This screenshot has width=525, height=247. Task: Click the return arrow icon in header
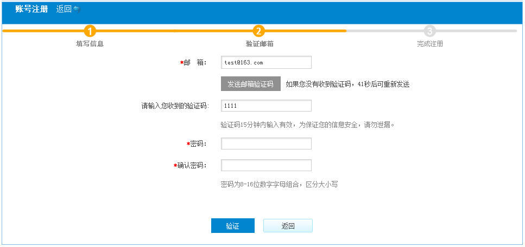[x=77, y=10]
